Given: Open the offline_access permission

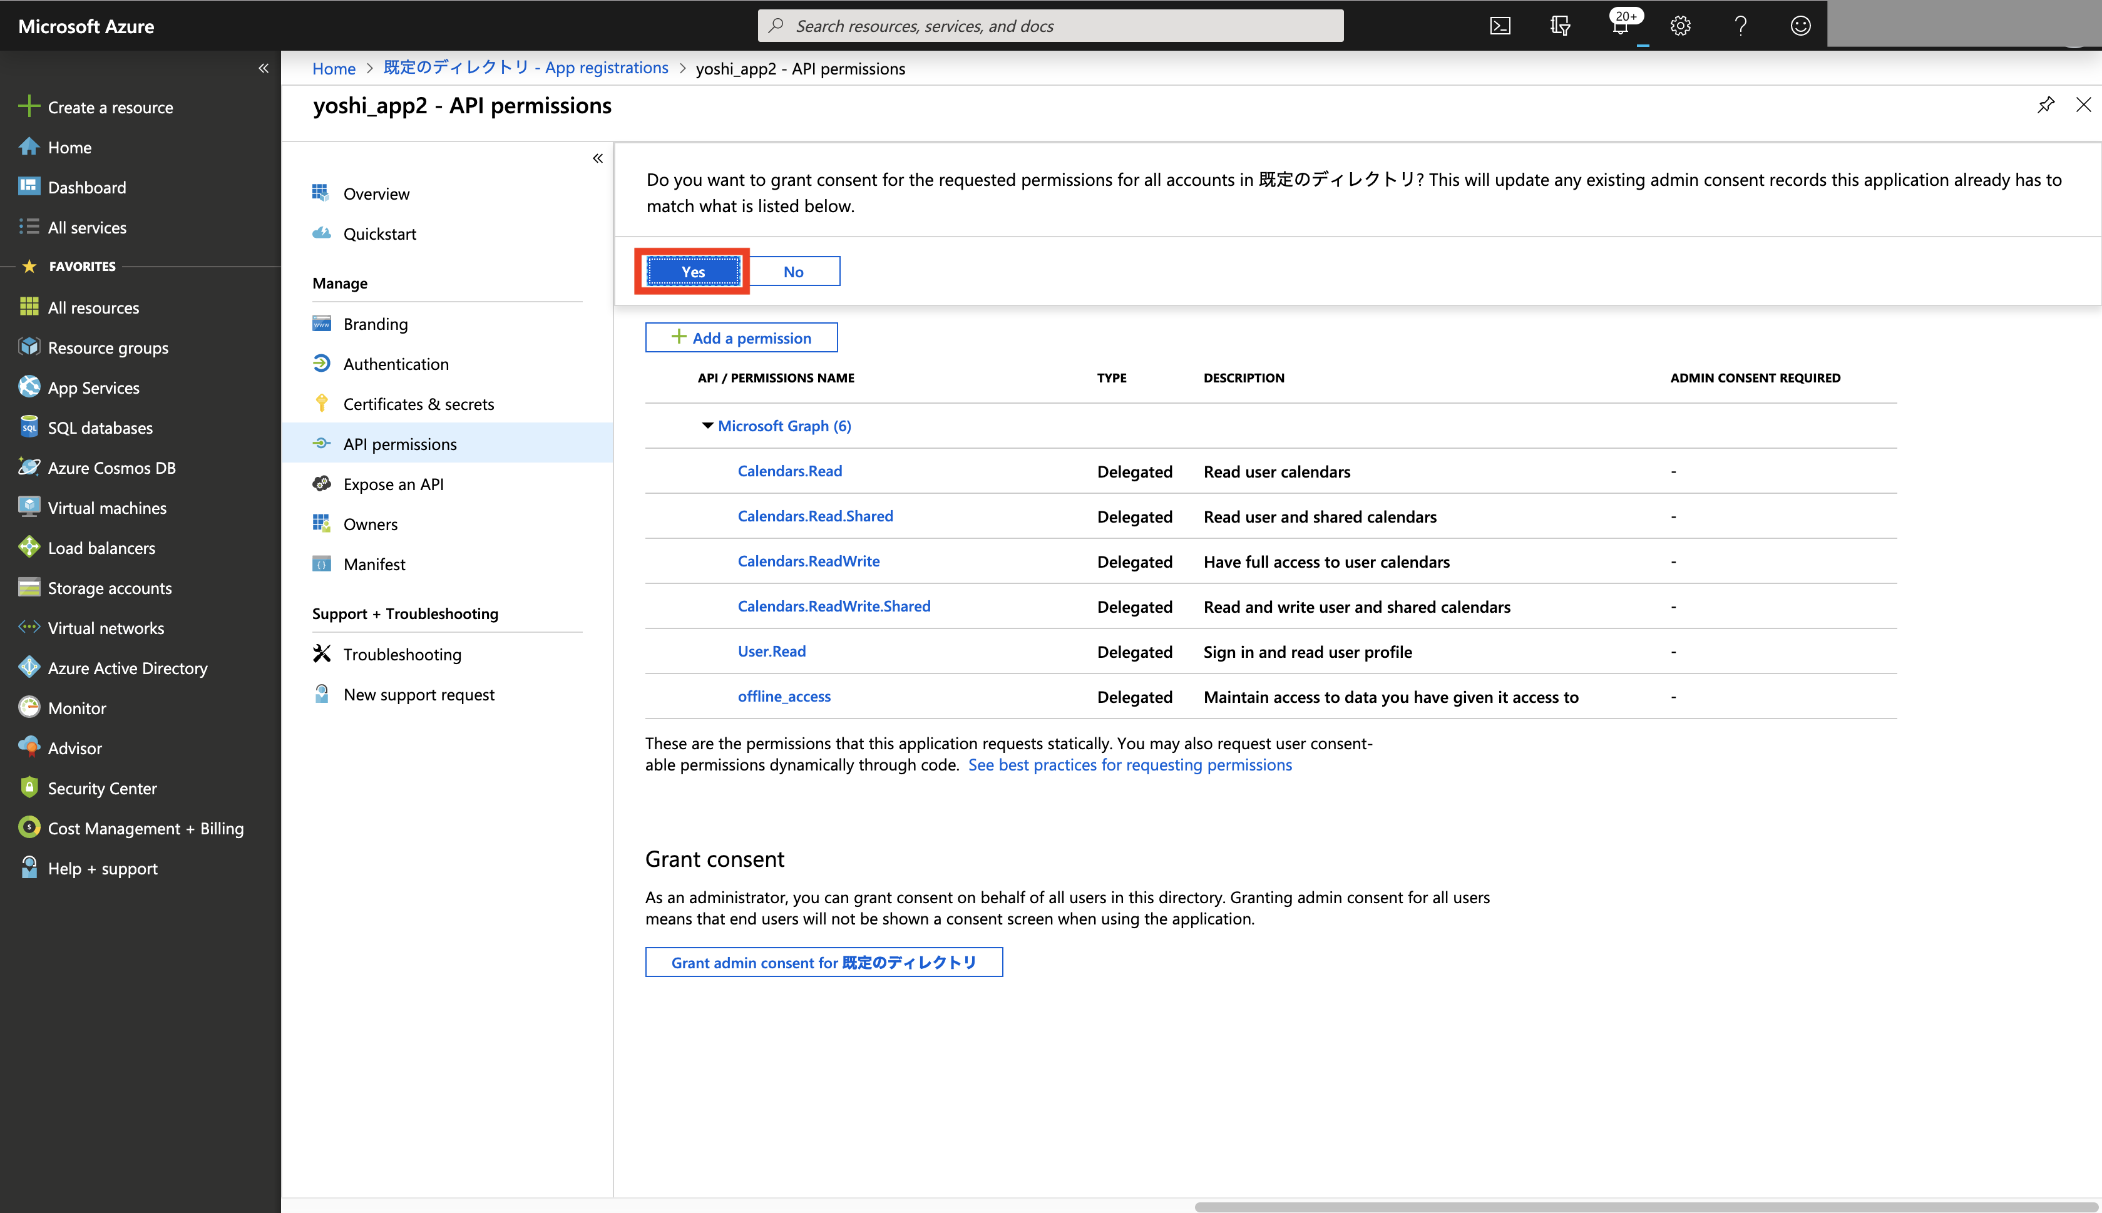Looking at the screenshot, I should [784, 695].
